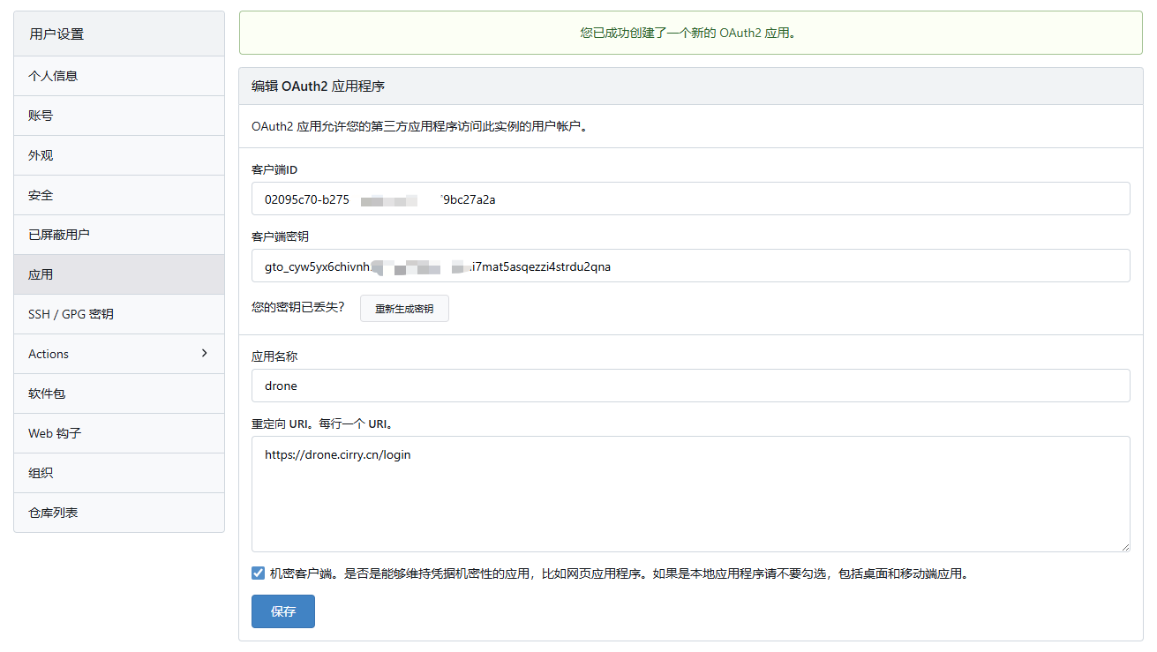The height and width of the screenshot is (652, 1157).
Task: Open 安全 settings section
Action: click(41, 195)
